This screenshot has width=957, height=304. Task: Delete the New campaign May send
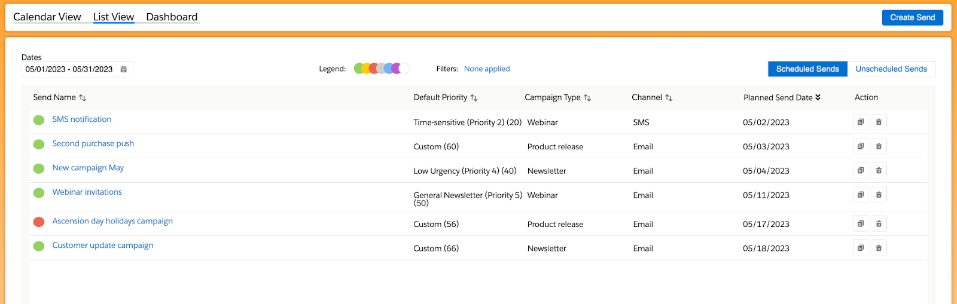(x=879, y=171)
